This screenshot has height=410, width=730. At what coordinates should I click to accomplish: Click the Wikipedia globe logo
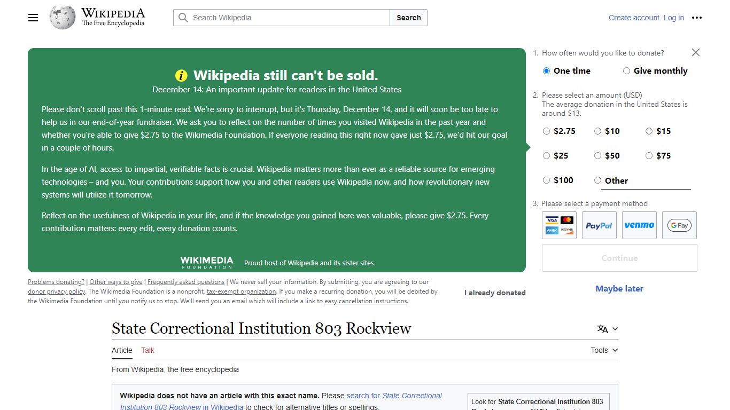tap(63, 18)
